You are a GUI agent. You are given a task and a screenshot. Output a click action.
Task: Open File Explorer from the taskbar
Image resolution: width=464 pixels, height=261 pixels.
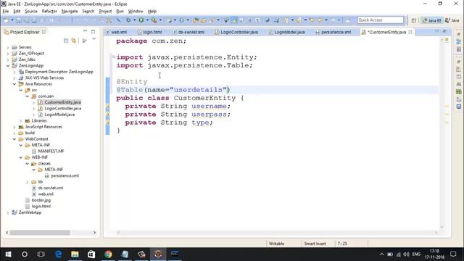coord(75,254)
